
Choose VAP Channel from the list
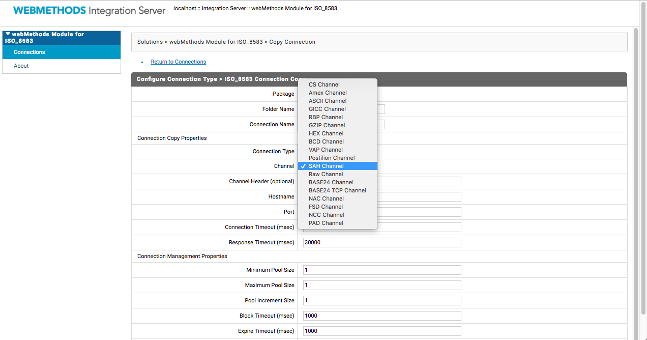(x=338, y=150)
